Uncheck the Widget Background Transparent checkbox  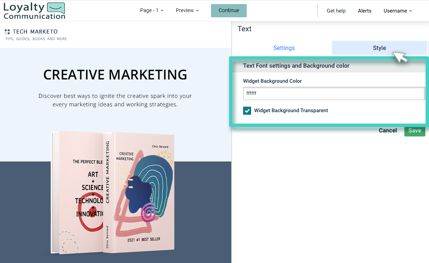247,110
